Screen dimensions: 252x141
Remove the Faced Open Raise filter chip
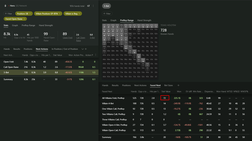(24, 19)
